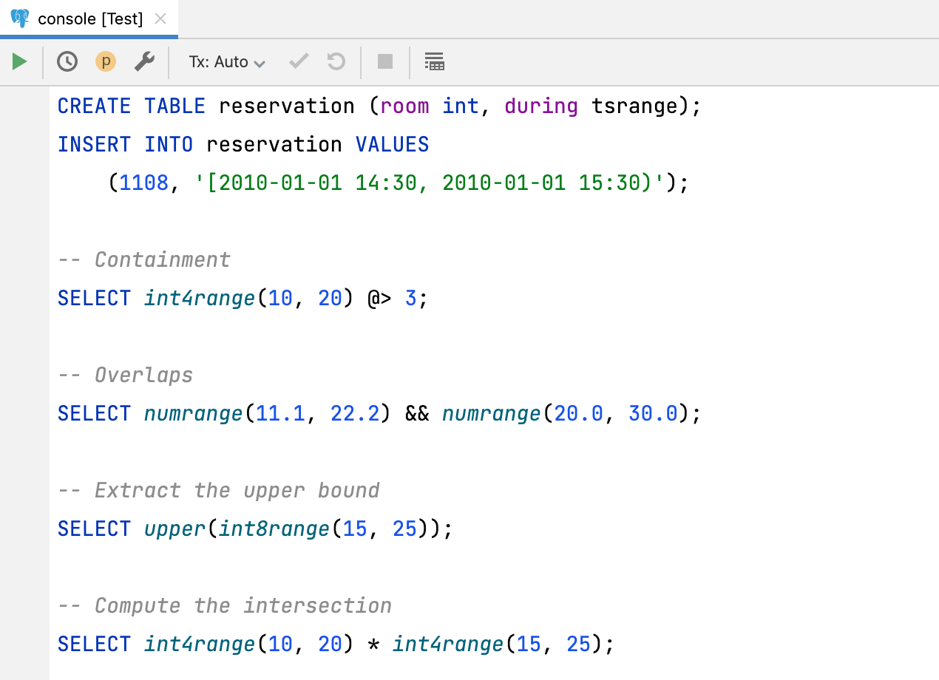Click the '-- Overlaps' comment
Viewport: 939px width, 680px height.
125,375
